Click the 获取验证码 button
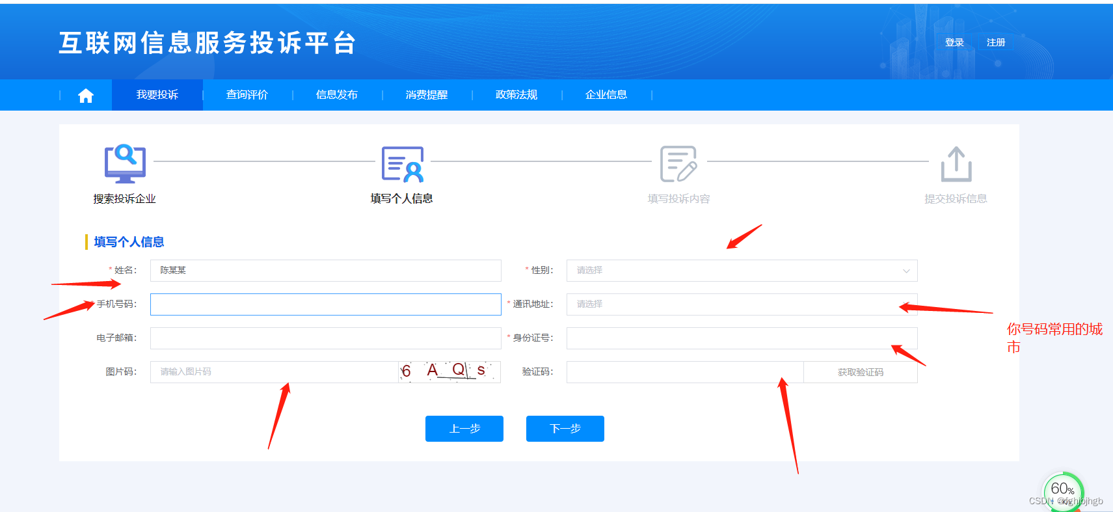This screenshot has width=1113, height=512. point(861,372)
